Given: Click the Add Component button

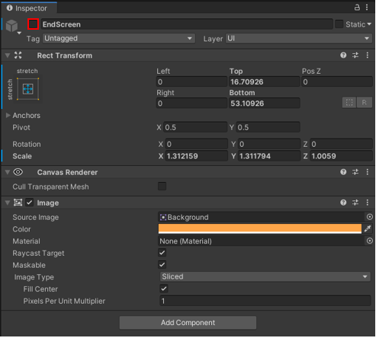Looking at the screenshot, I should coord(188,323).
